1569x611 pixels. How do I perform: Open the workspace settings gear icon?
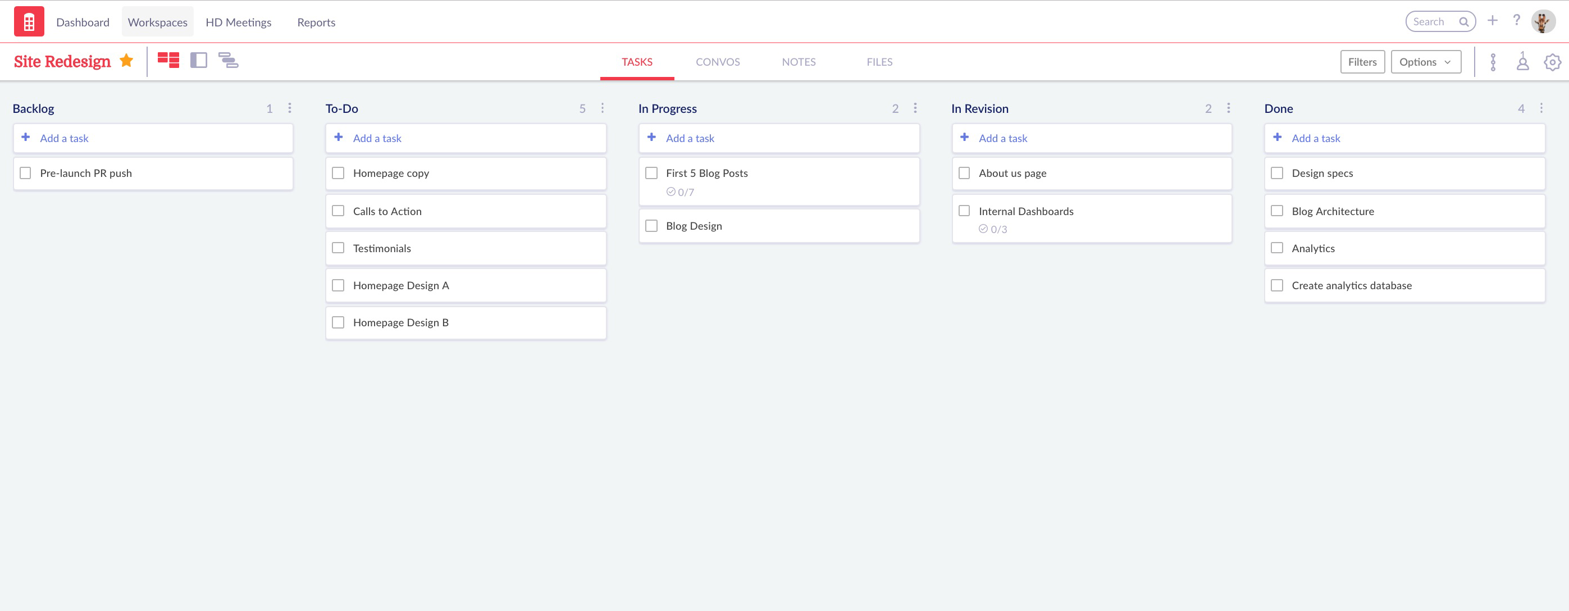tap(1552, 62)
